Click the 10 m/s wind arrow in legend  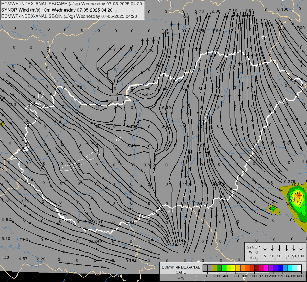[x=272, y=248]
